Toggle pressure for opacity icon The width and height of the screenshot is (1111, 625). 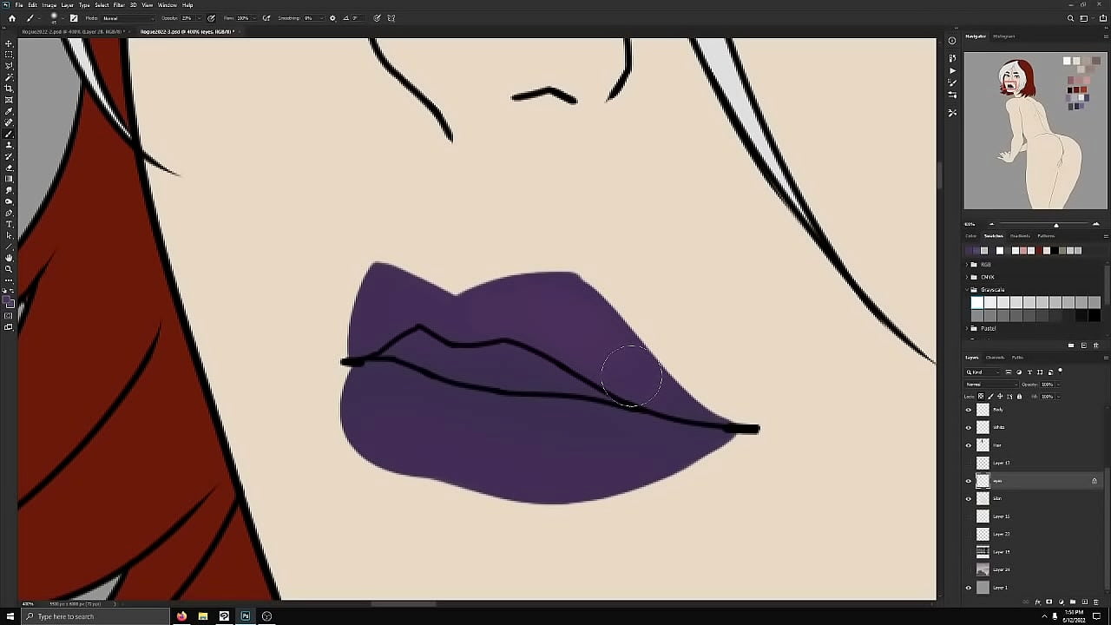211,17
